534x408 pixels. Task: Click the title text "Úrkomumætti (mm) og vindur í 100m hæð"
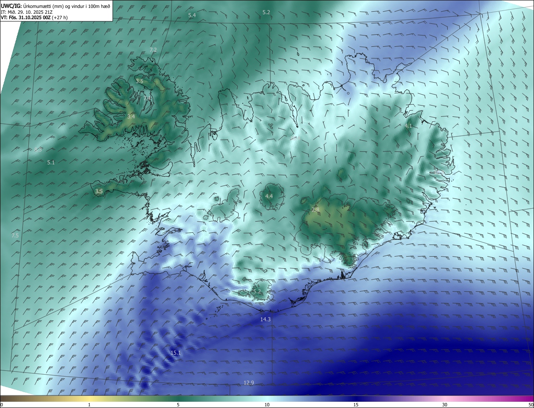(x=67, y=6)
